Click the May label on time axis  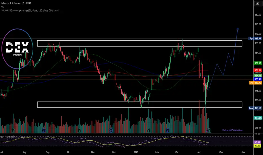(221, 152)
